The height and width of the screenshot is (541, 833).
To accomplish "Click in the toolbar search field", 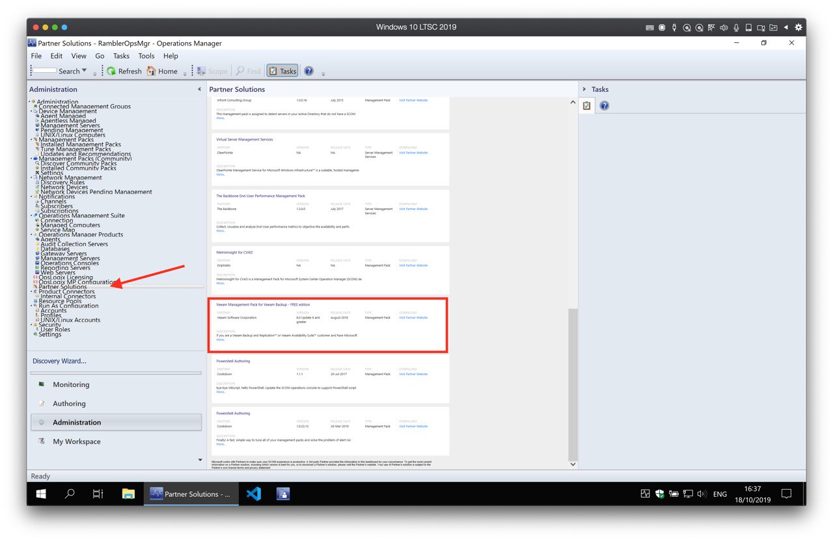I will tap(44, 71).
